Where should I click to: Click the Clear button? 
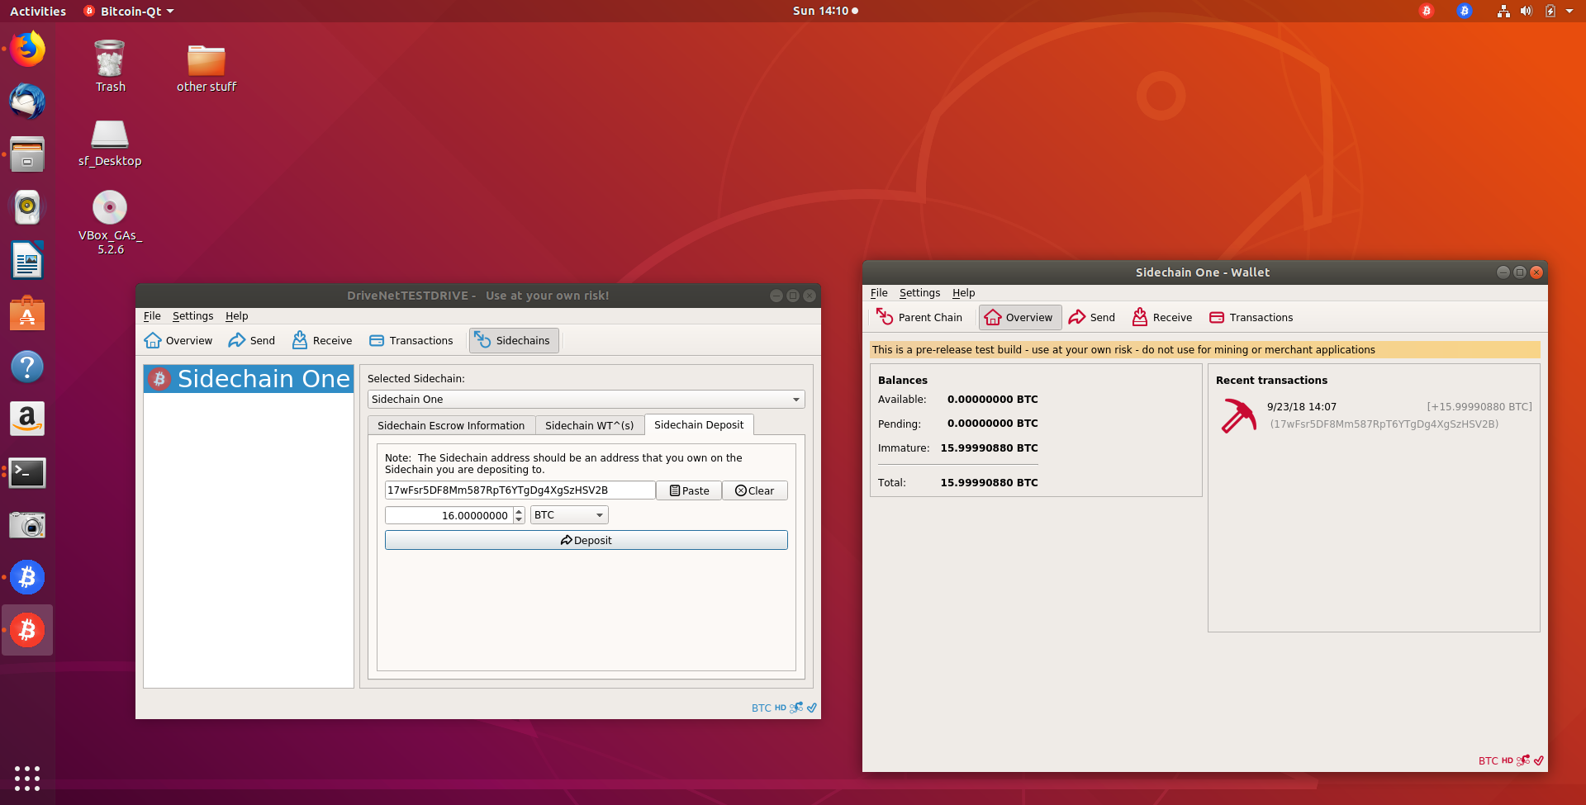click(755, 490)
